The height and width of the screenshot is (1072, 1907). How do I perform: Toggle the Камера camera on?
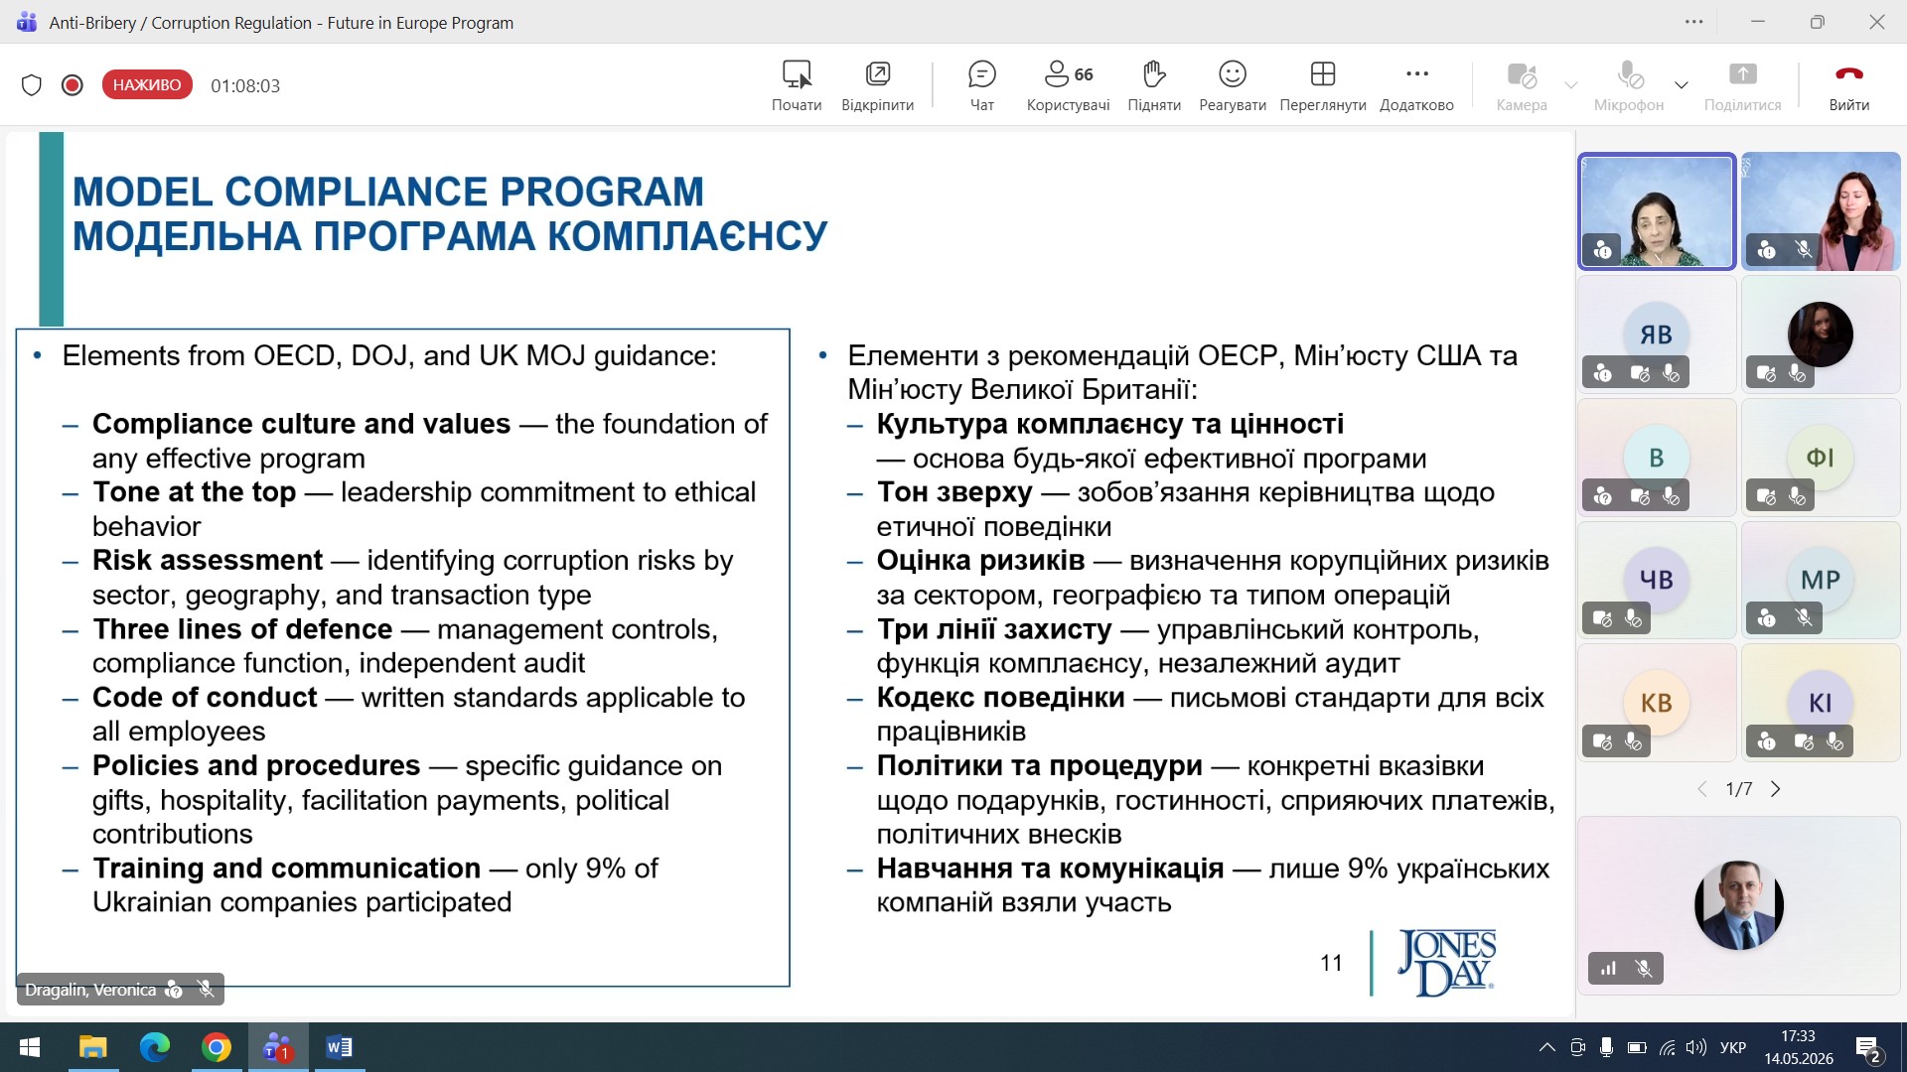pos(1522,85)
